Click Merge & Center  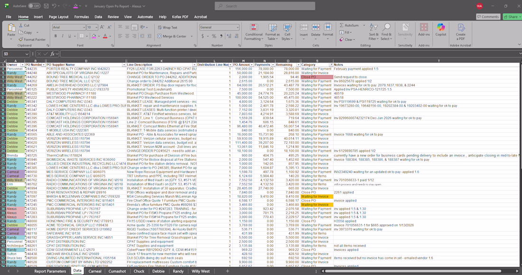click(172, 36)
